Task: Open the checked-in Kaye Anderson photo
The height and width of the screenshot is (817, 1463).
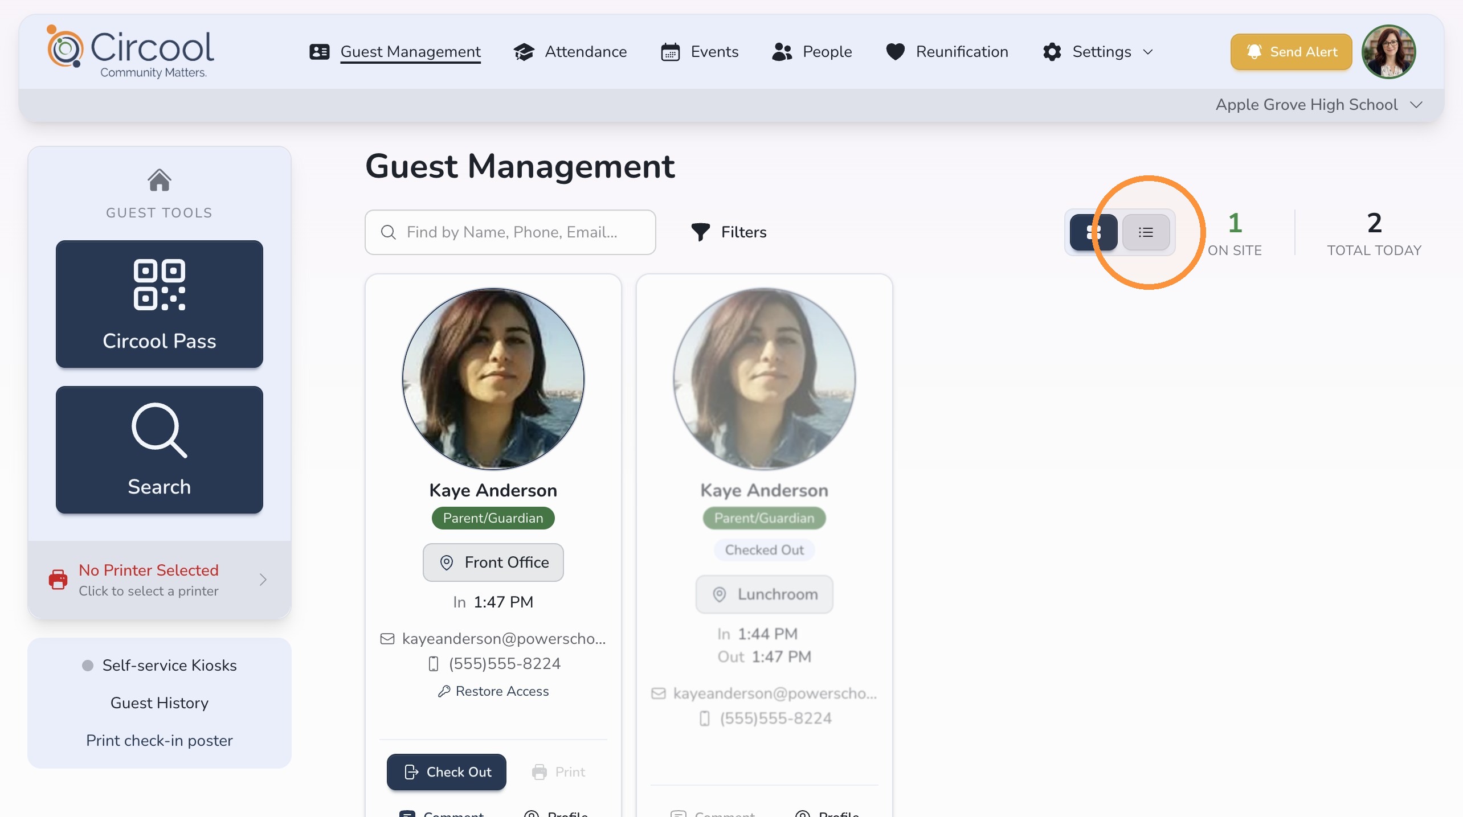Action: coord(493,379)
